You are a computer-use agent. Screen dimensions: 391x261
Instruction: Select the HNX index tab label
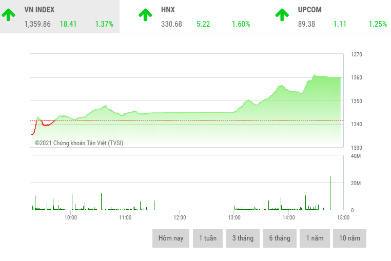pos(168,10)
